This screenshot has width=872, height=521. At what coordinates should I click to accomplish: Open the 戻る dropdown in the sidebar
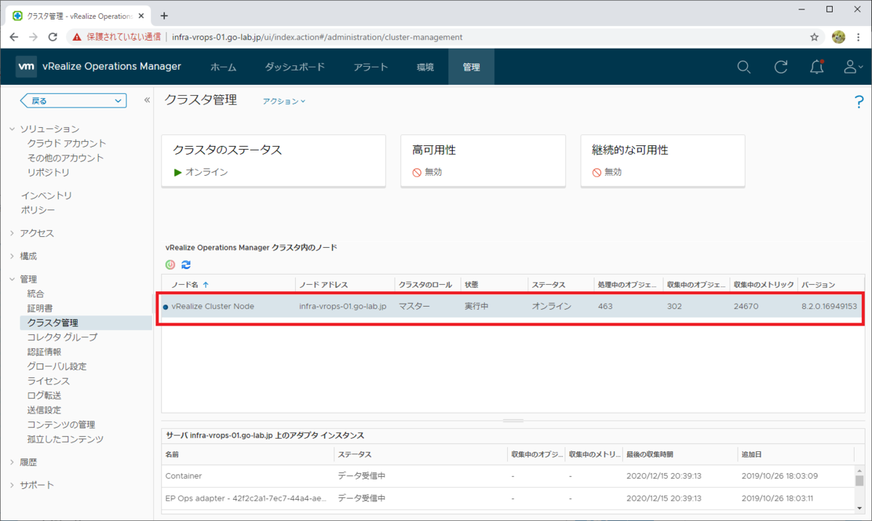(71, 100)
